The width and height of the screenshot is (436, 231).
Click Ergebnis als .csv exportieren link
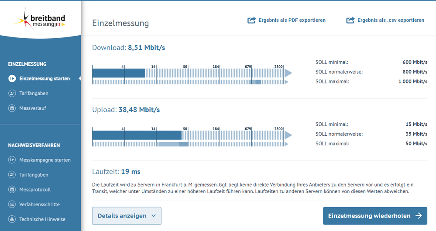tap(391, 20)
